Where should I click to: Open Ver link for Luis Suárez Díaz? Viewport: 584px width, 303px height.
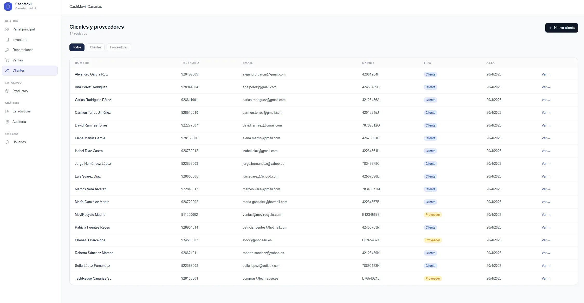[x=546, y=176]
